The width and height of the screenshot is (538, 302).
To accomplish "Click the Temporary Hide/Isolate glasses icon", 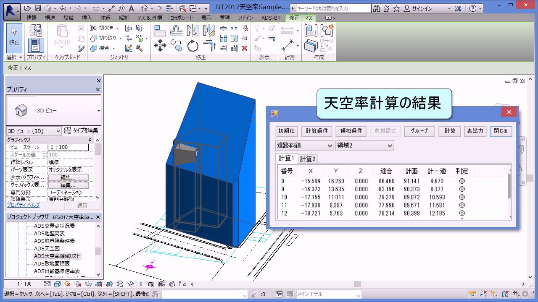I will tap(130, 284).
